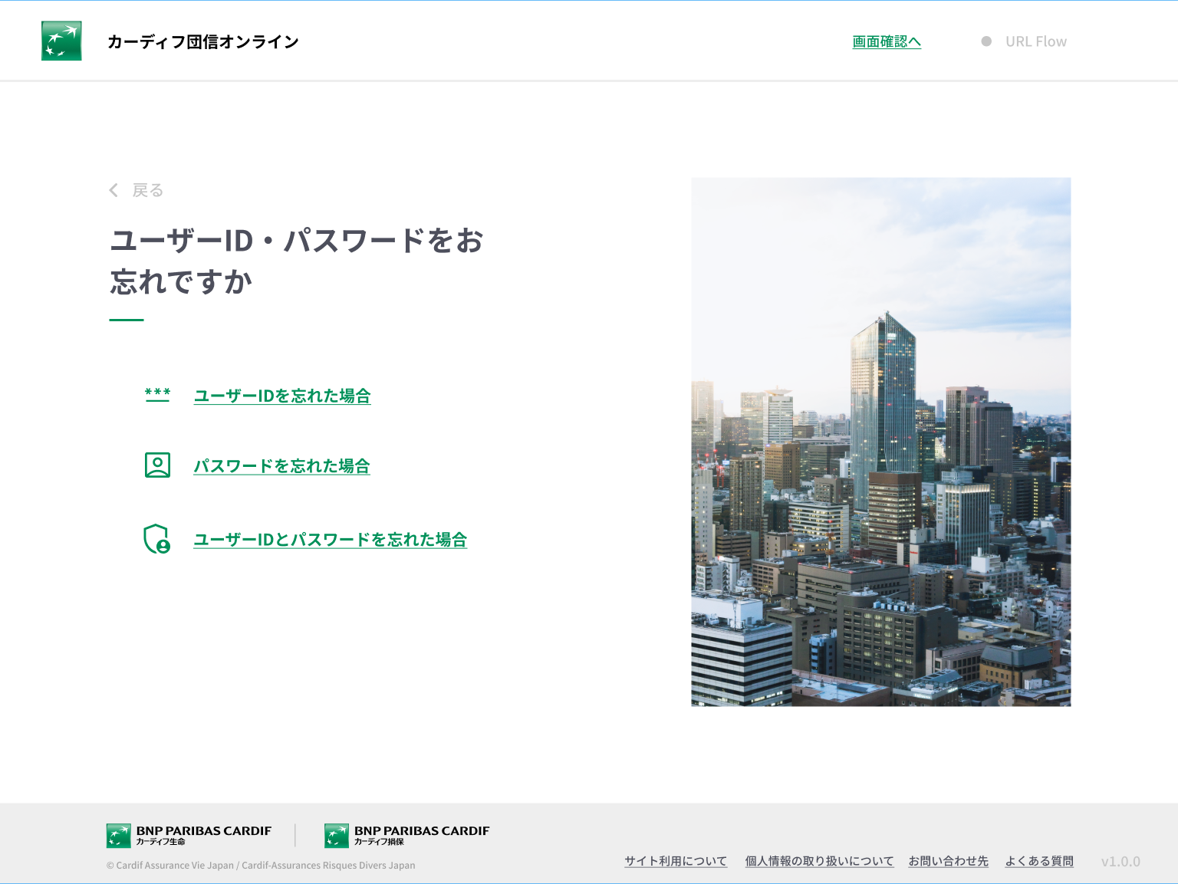The height and width of the screenshot is (884, 1178).
Task: Open よくある質問 footer link
Action: point(1039,861)
